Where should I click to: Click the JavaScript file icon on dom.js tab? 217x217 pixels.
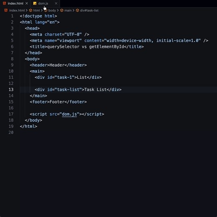pyautogui.click(x=35, y=3)
